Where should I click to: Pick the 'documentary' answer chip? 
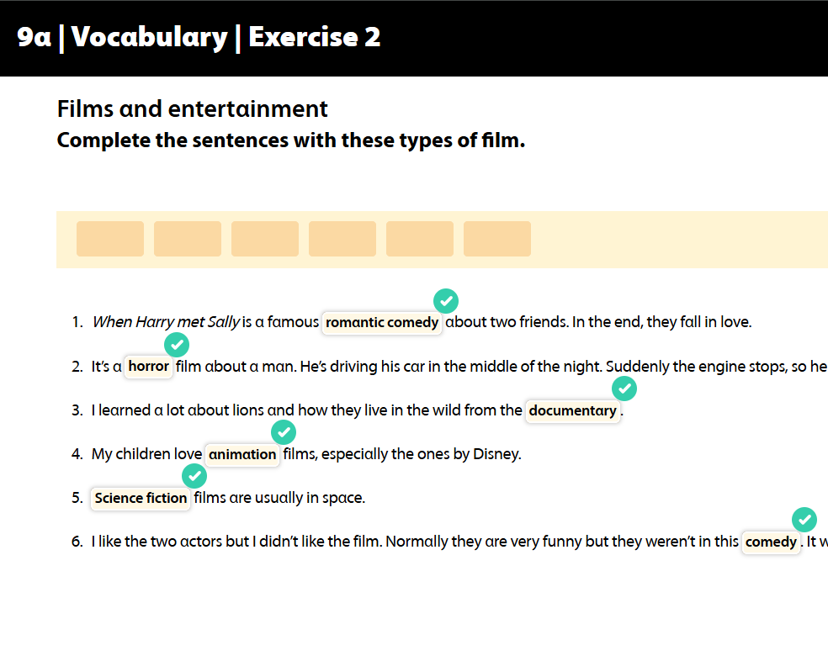coord(573,410)
